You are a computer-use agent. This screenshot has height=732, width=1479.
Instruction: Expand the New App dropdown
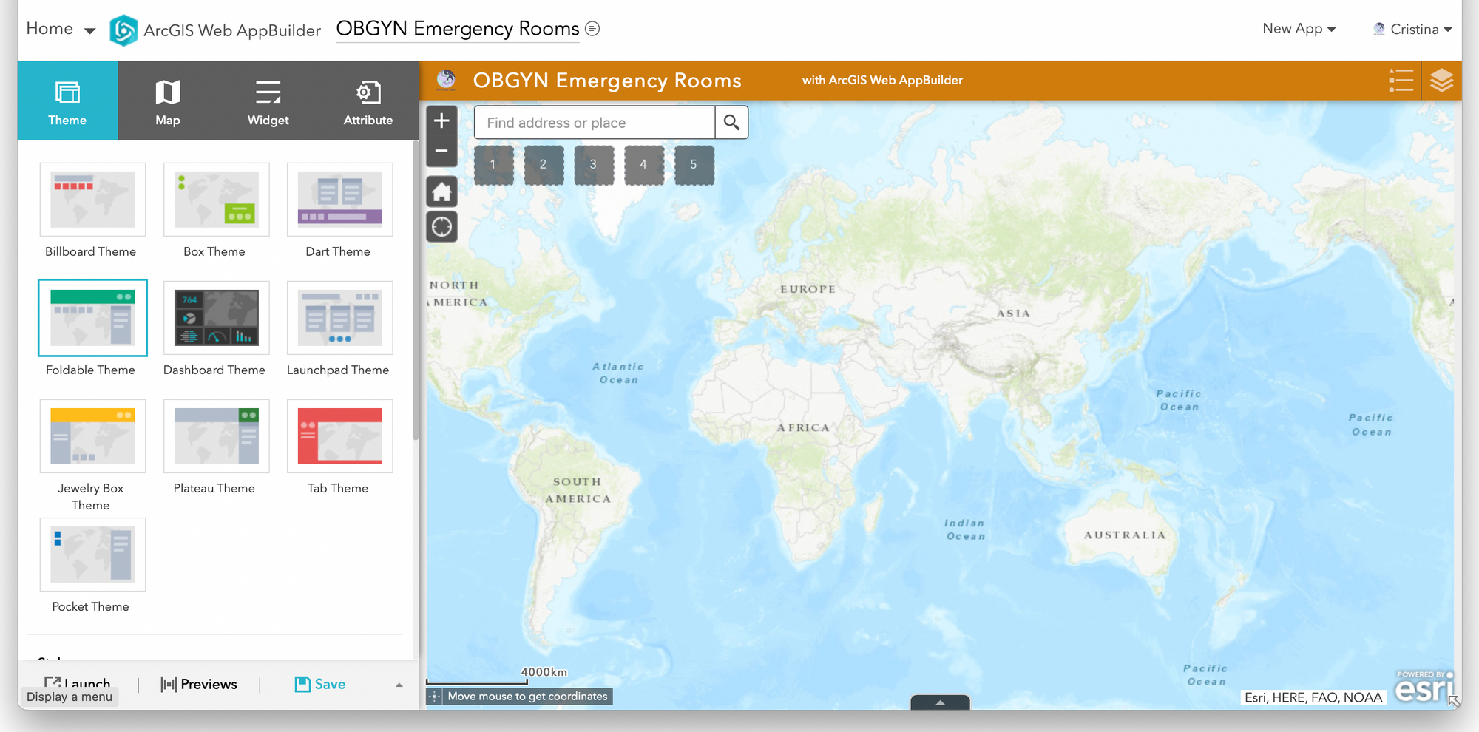pyautogui.click(x=1299, y=29)
